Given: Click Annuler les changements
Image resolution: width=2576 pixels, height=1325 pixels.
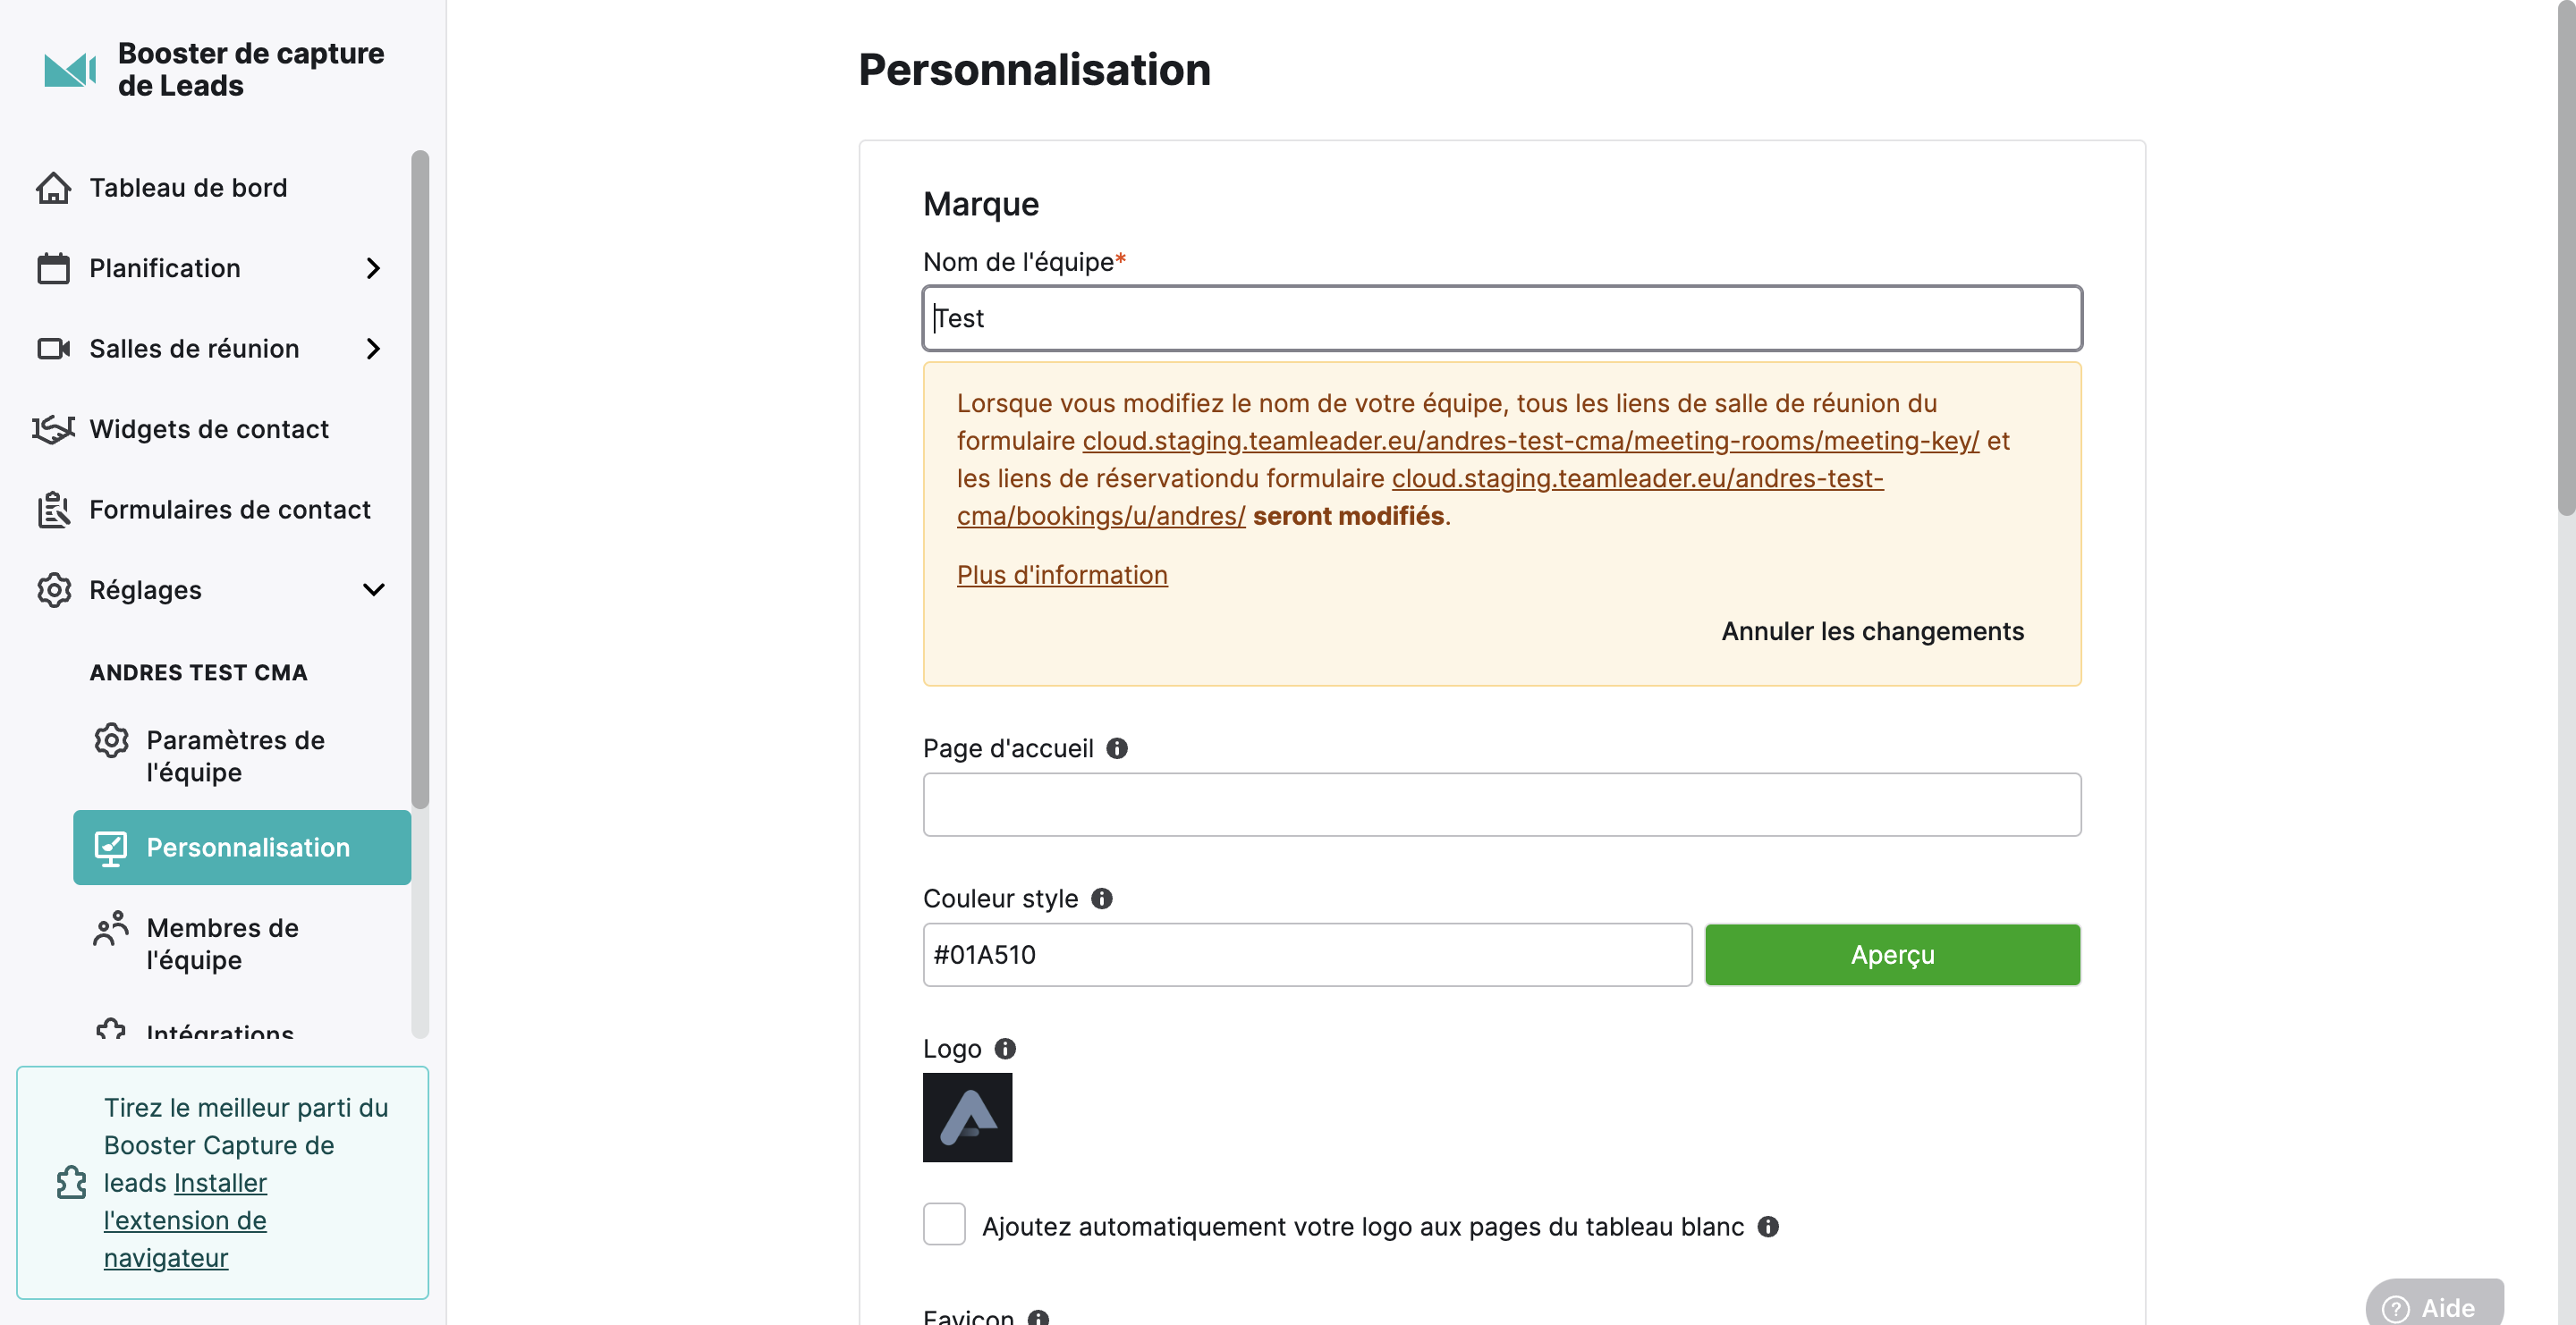Looking at the screenshot, I should [x=1872, y=631].
